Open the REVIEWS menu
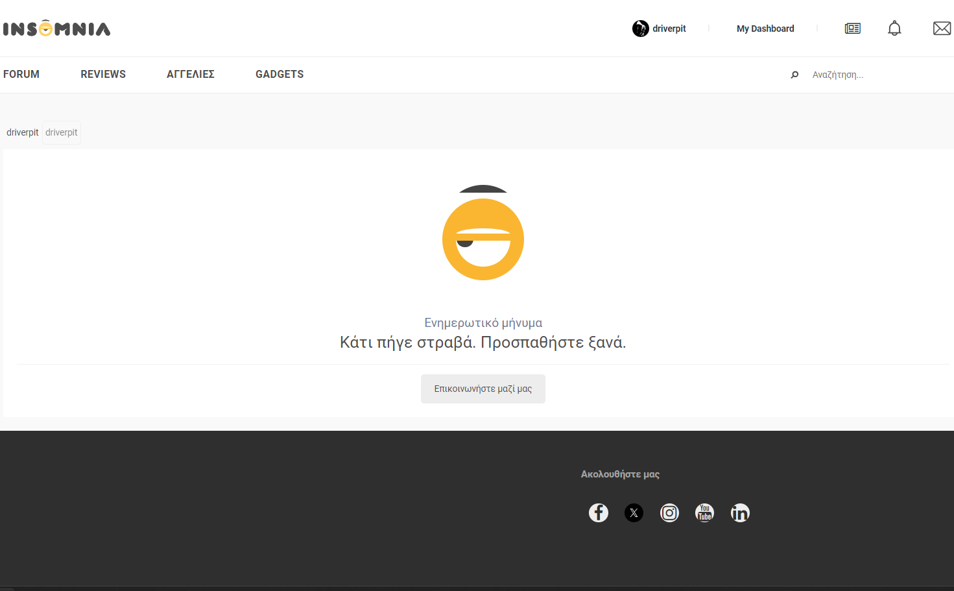The width and height of the screenshot is (954, 591). tap(103, 75)
